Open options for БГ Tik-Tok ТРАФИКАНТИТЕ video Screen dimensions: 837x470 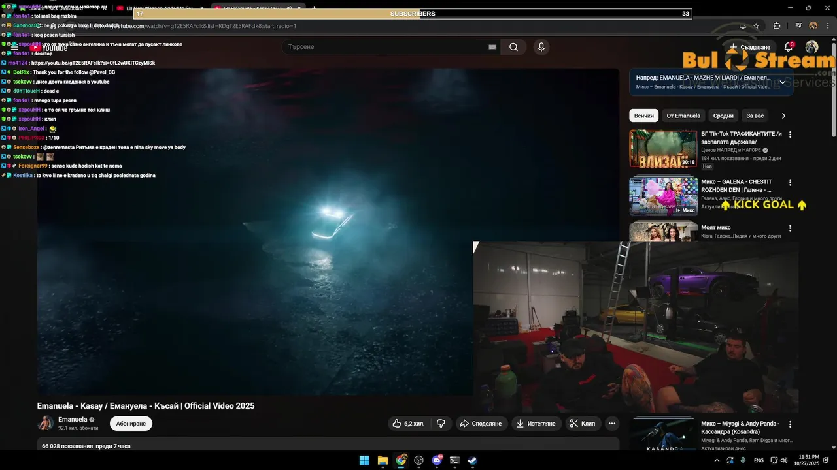(790, 134)
